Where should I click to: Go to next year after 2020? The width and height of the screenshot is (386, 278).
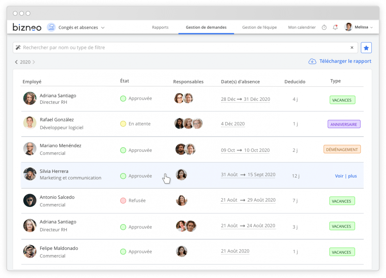tap(34, 62)
